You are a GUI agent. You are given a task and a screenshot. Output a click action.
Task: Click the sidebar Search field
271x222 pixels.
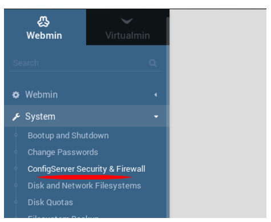click(86, 63)
